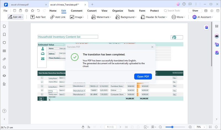Open the properties sliders icon on right
This screenshot has height=130, width=221.
[217, 26]
